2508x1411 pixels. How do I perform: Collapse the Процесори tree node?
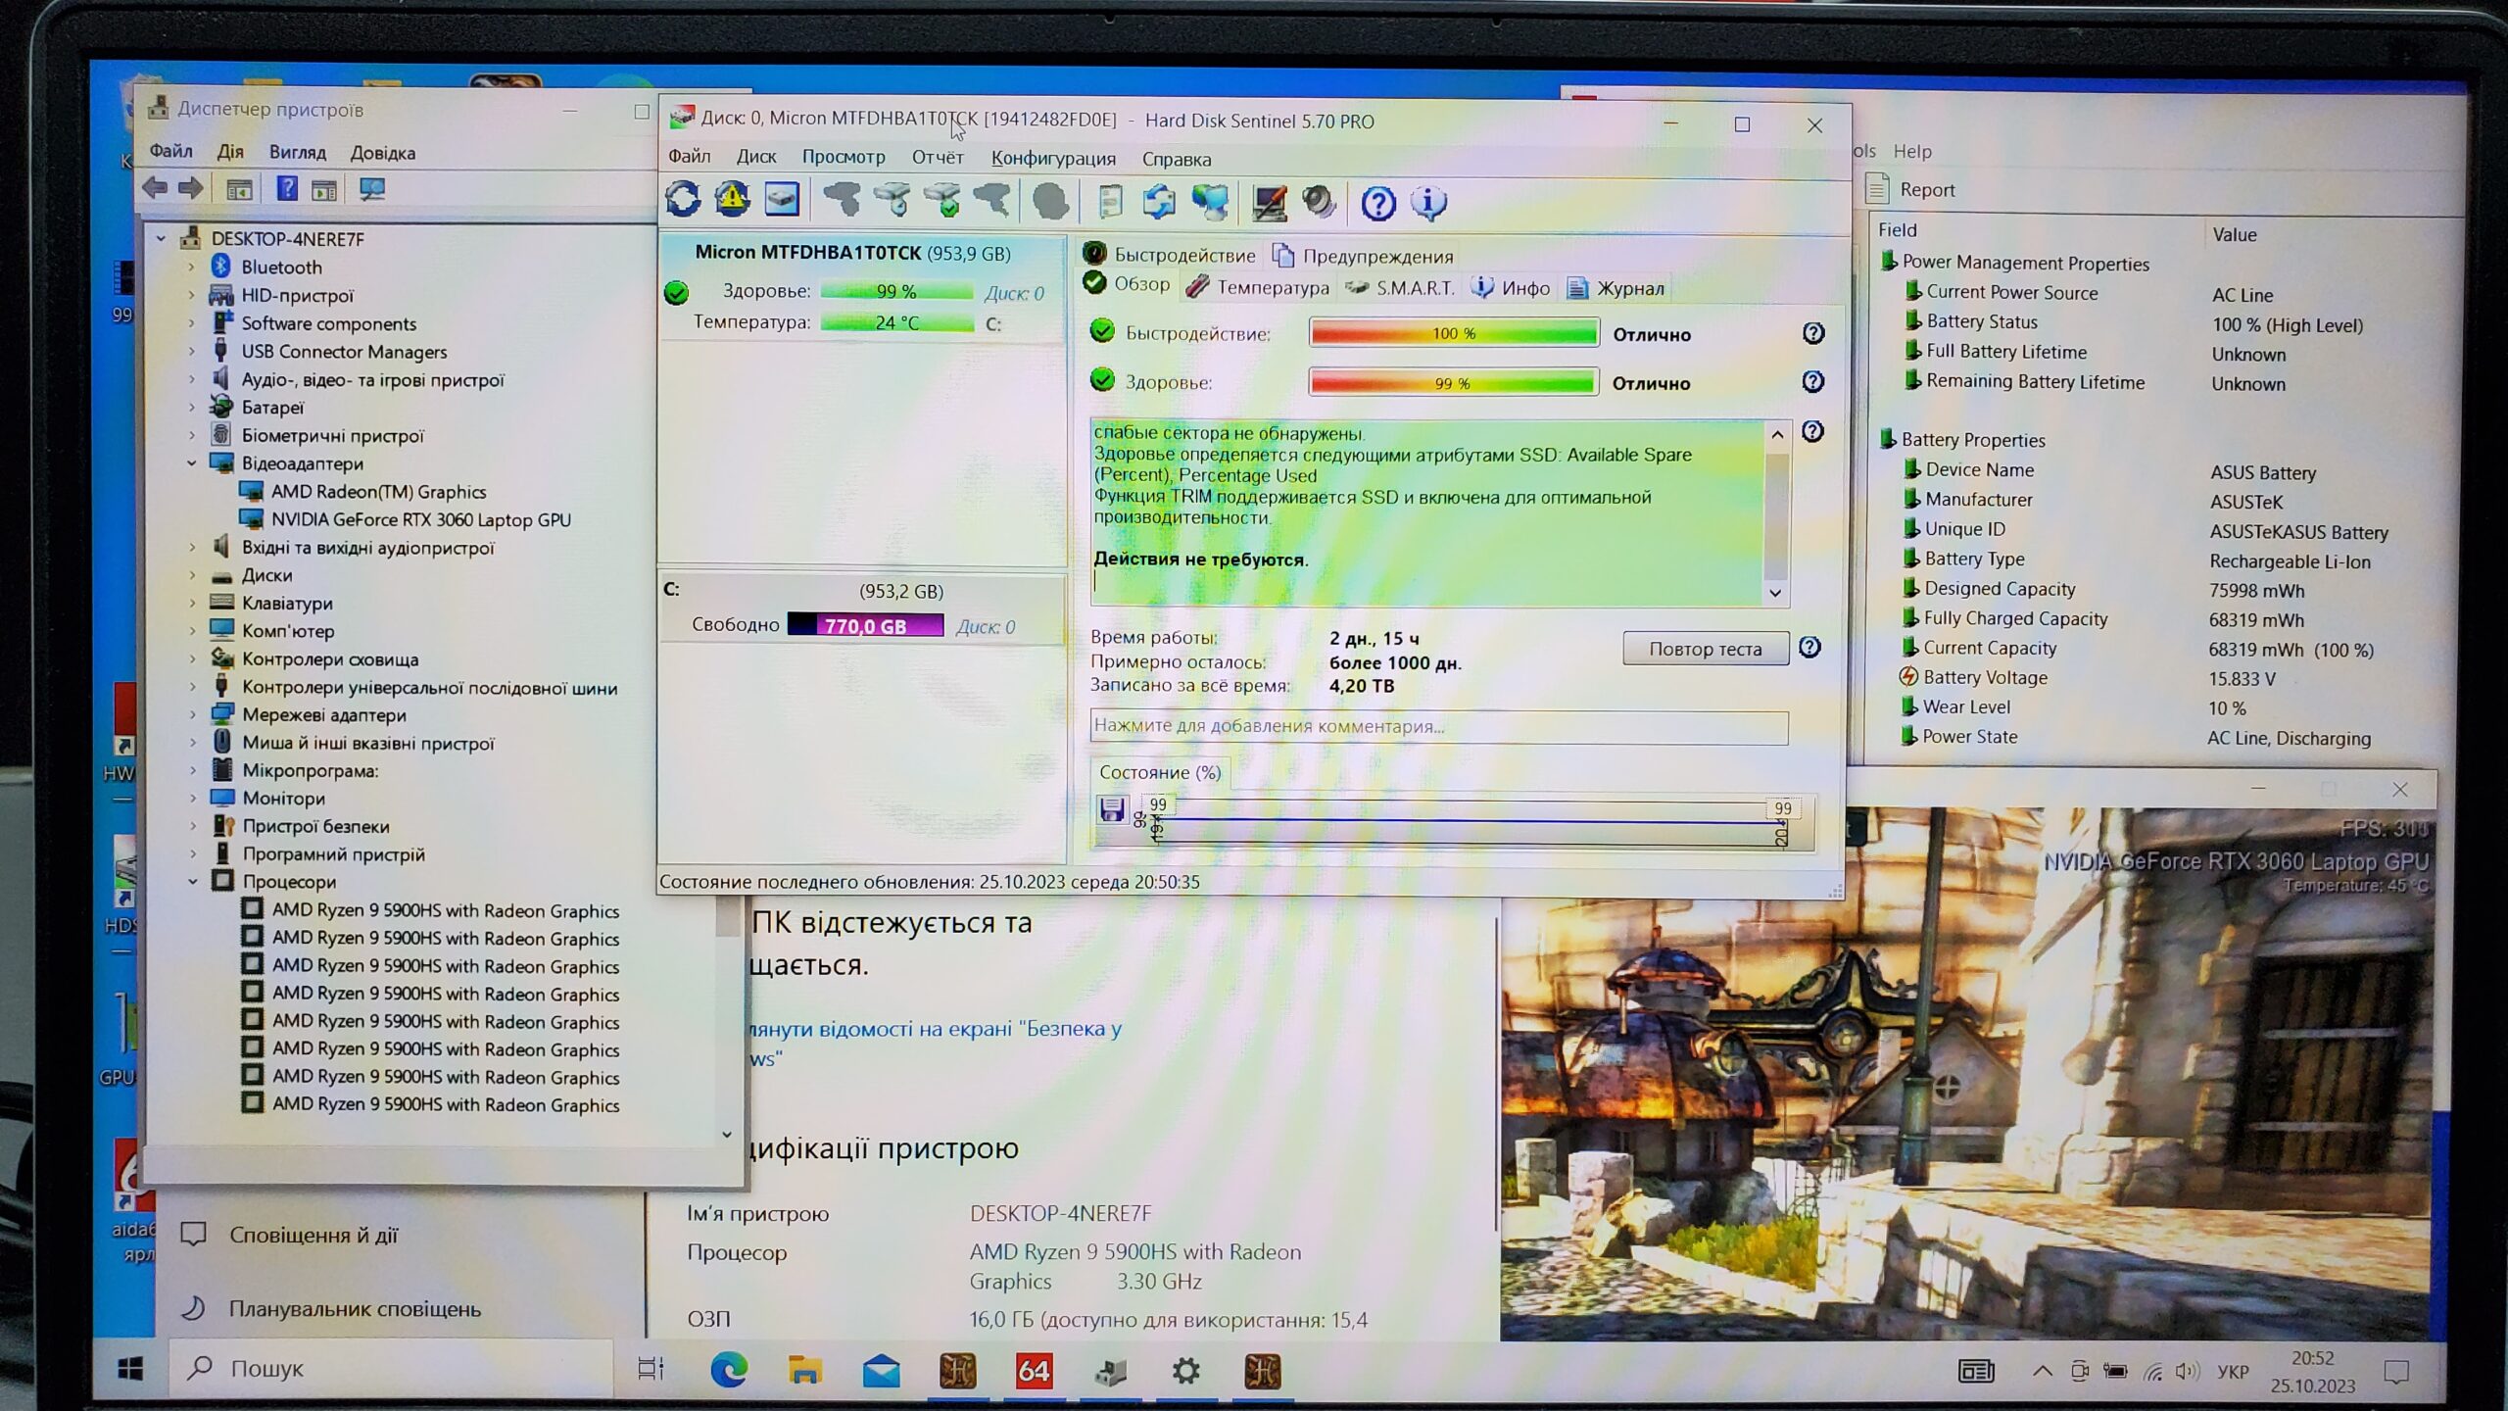(x=193, y=882)
